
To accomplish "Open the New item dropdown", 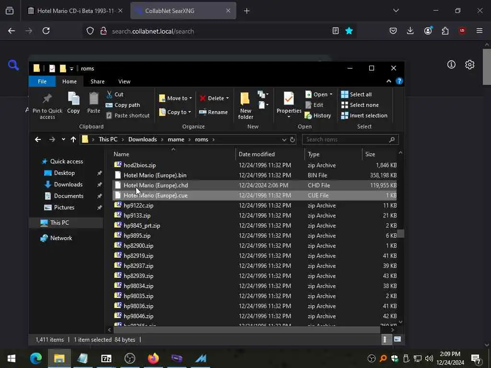I will [263, 94].
